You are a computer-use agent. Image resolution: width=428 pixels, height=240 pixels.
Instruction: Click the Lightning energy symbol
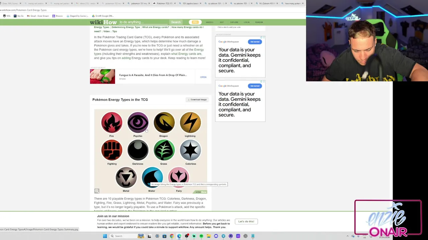190,122
